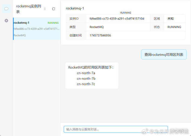Click the 查询rocketmq可用区列表 user message bubble
The height and width of the screenshot is (136, 191).
(164, 54)
